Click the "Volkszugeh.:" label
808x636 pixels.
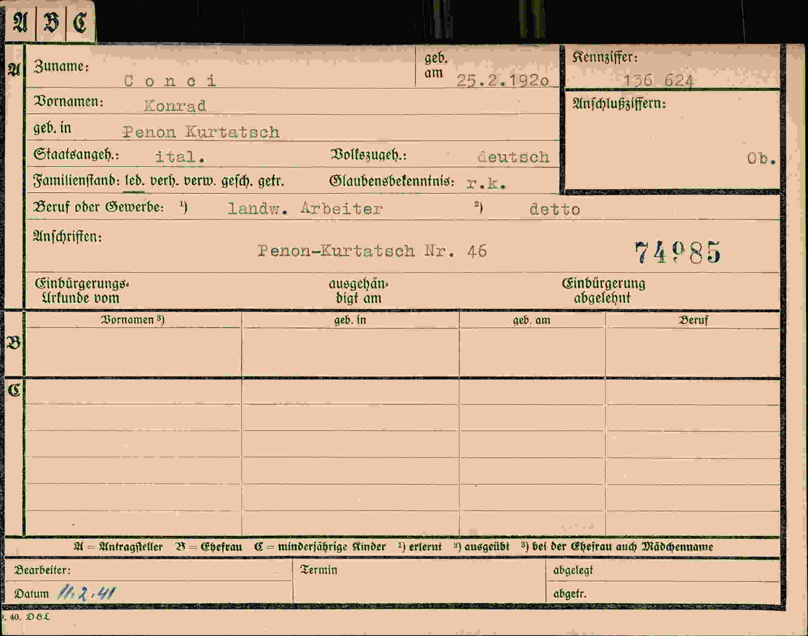(368, 155)
